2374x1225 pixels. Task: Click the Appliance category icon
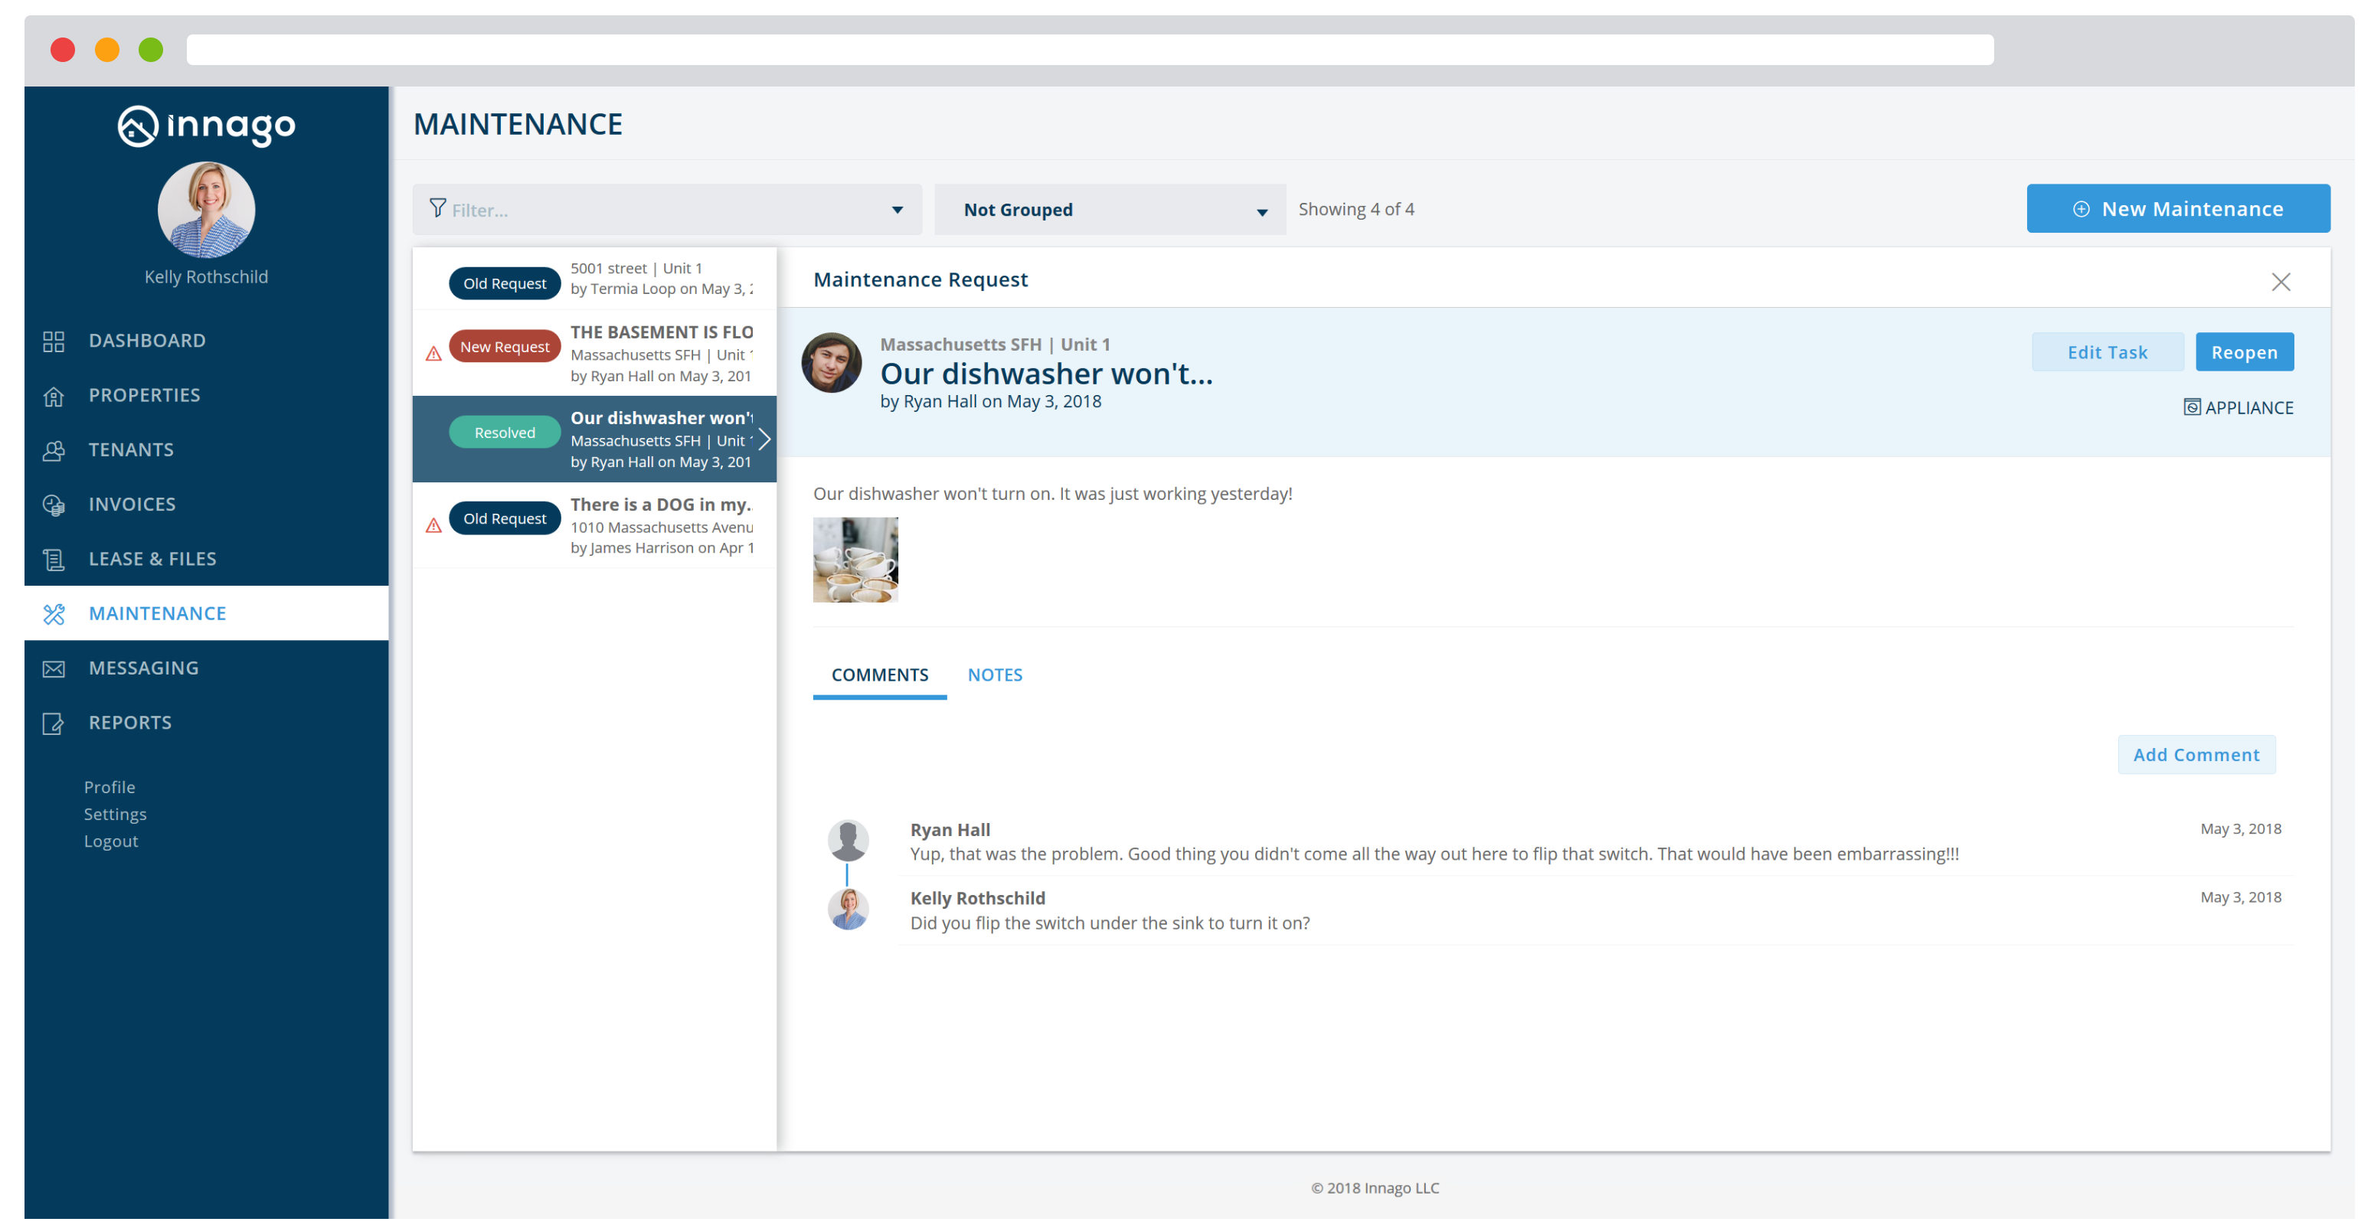point(2192,408)
